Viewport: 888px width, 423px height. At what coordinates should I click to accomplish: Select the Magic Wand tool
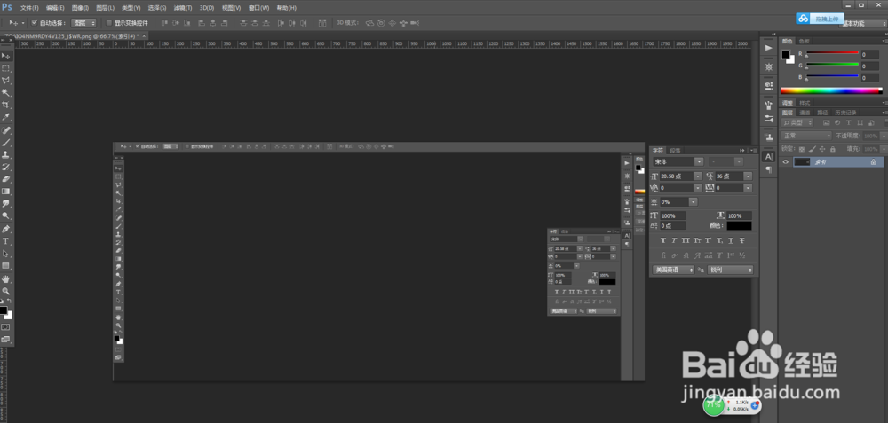coord(6,93)
